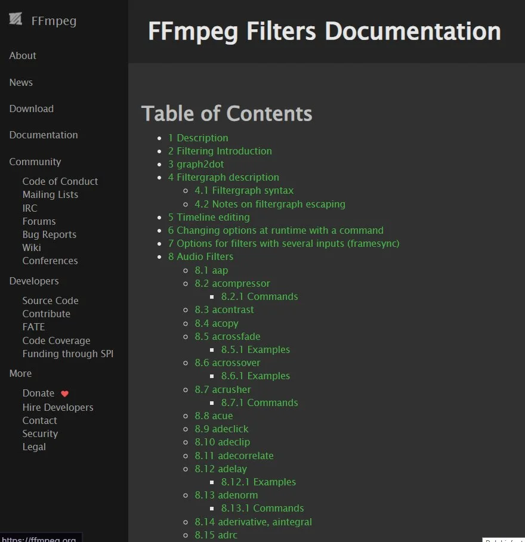Open 4.1 Filtergraph syntax entry

coord(244,190)
